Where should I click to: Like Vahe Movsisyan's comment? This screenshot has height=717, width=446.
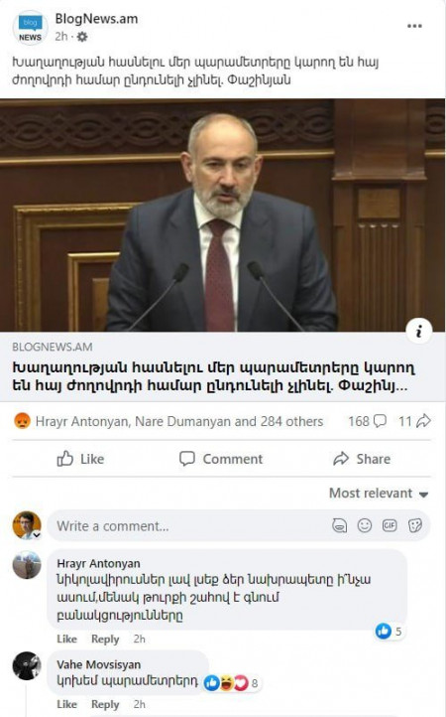(x=66, y=704)
